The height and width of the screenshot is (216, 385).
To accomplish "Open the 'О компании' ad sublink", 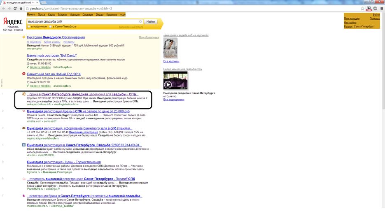I will coord(34,42).
